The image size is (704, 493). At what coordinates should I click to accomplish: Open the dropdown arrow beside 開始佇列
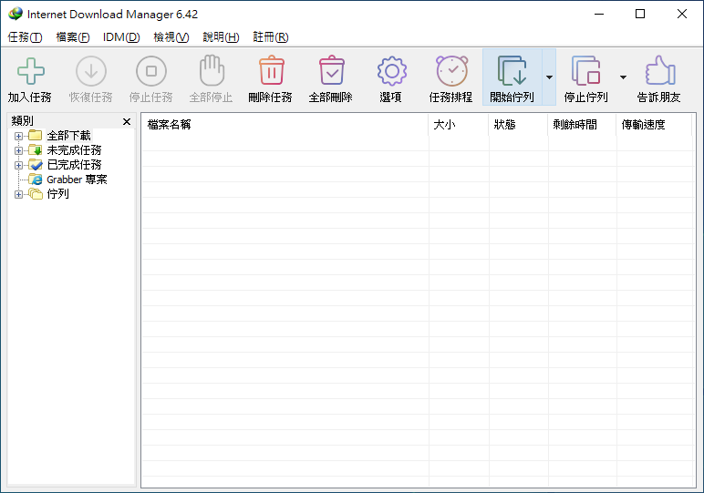549,77
